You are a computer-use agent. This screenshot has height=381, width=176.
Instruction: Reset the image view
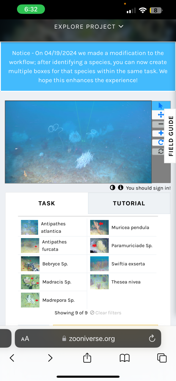pyautogui.click(x=161, y=152)
